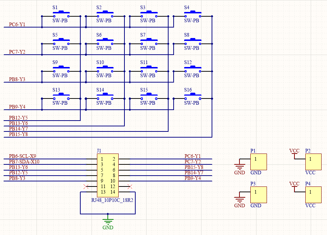The width and height of the screenshot is (327, 235).
Task: Click PB13-Y6 net label below switch matrix
Action: pos(18,123)
